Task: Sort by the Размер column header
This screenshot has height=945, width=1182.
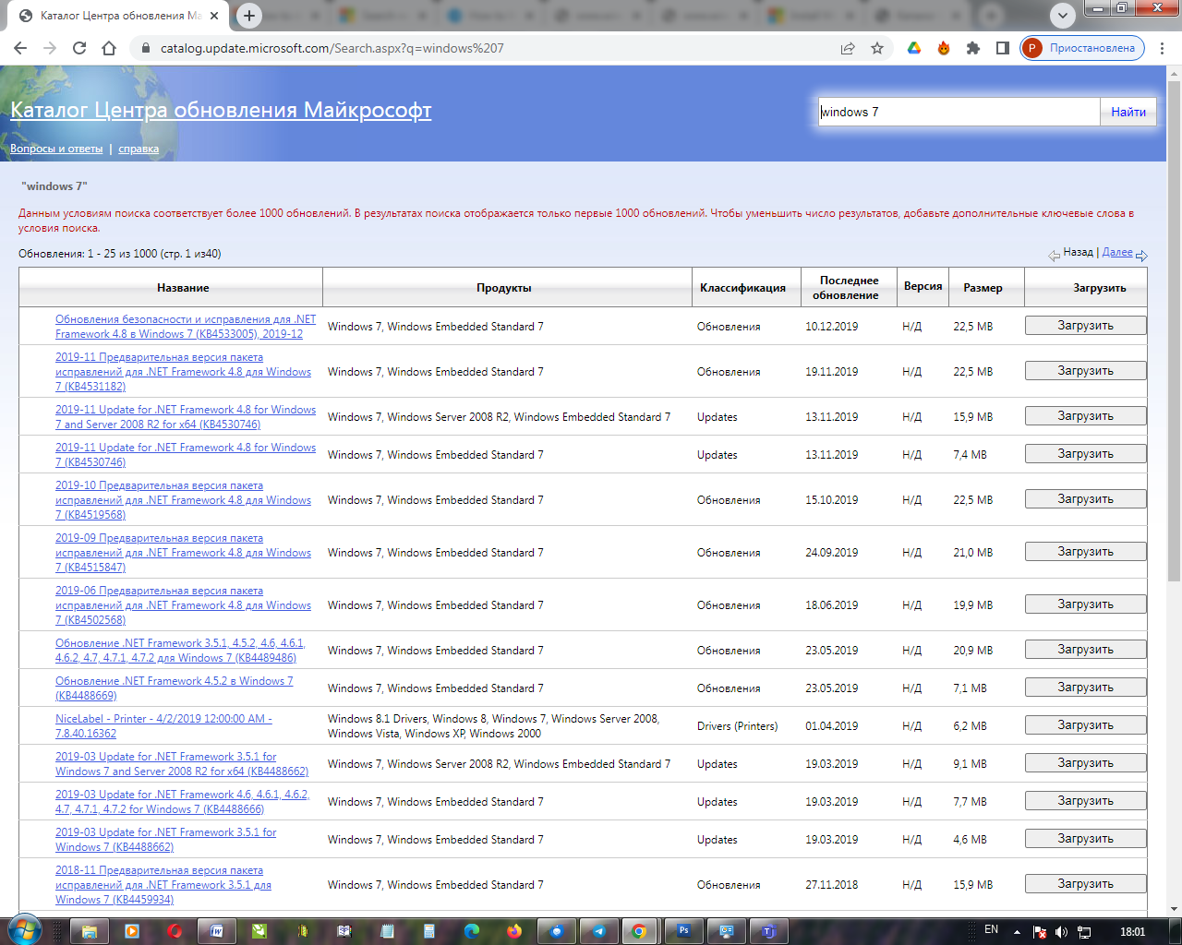Action: (x=983, y=288)
